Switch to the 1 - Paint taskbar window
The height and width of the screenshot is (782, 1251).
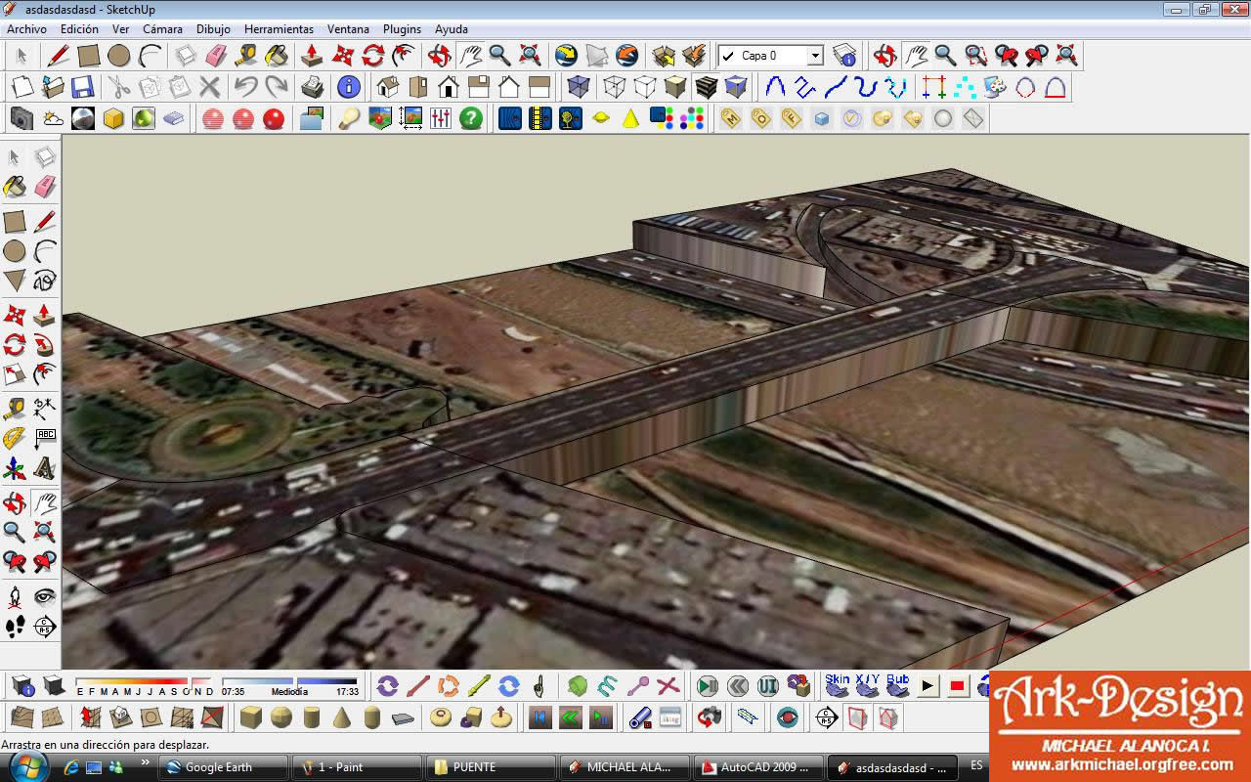[x=357, y=767]
